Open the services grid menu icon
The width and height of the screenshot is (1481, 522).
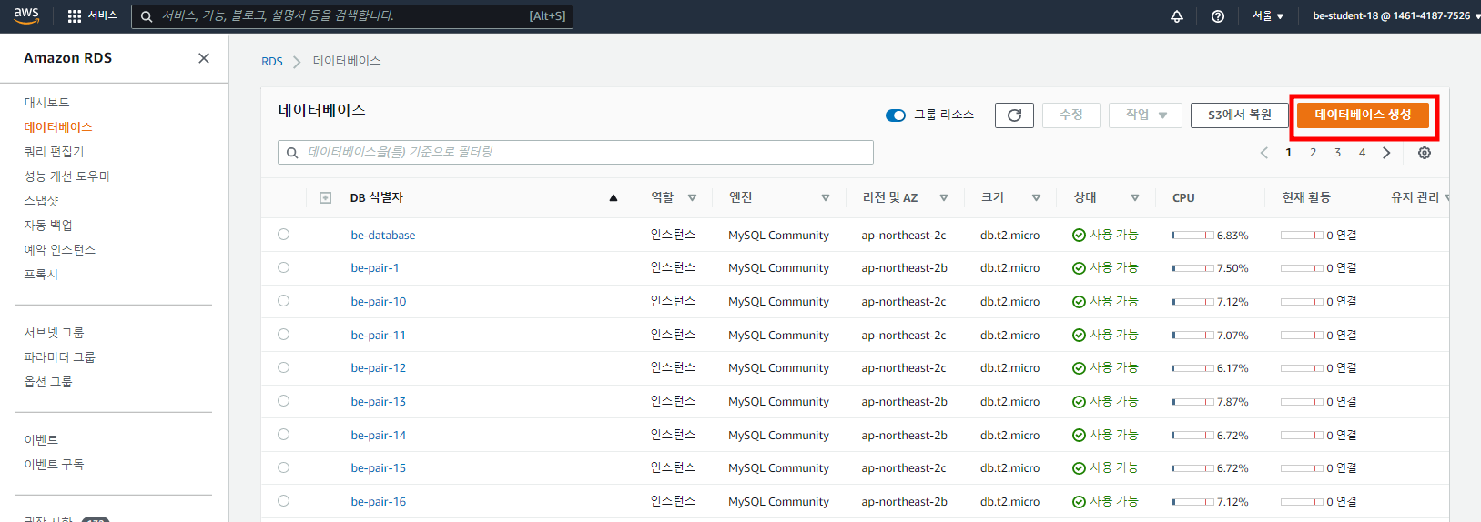click(x=75, y=16)
